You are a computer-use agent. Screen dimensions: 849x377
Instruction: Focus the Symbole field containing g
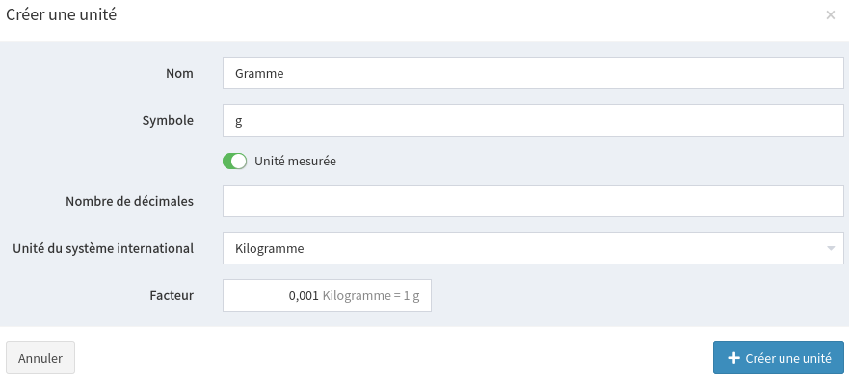(533, 120)
